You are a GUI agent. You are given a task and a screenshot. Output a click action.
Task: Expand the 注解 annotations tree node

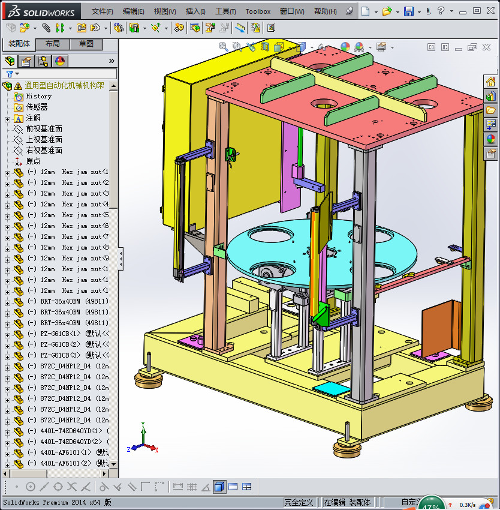click(x=7, y=118)
